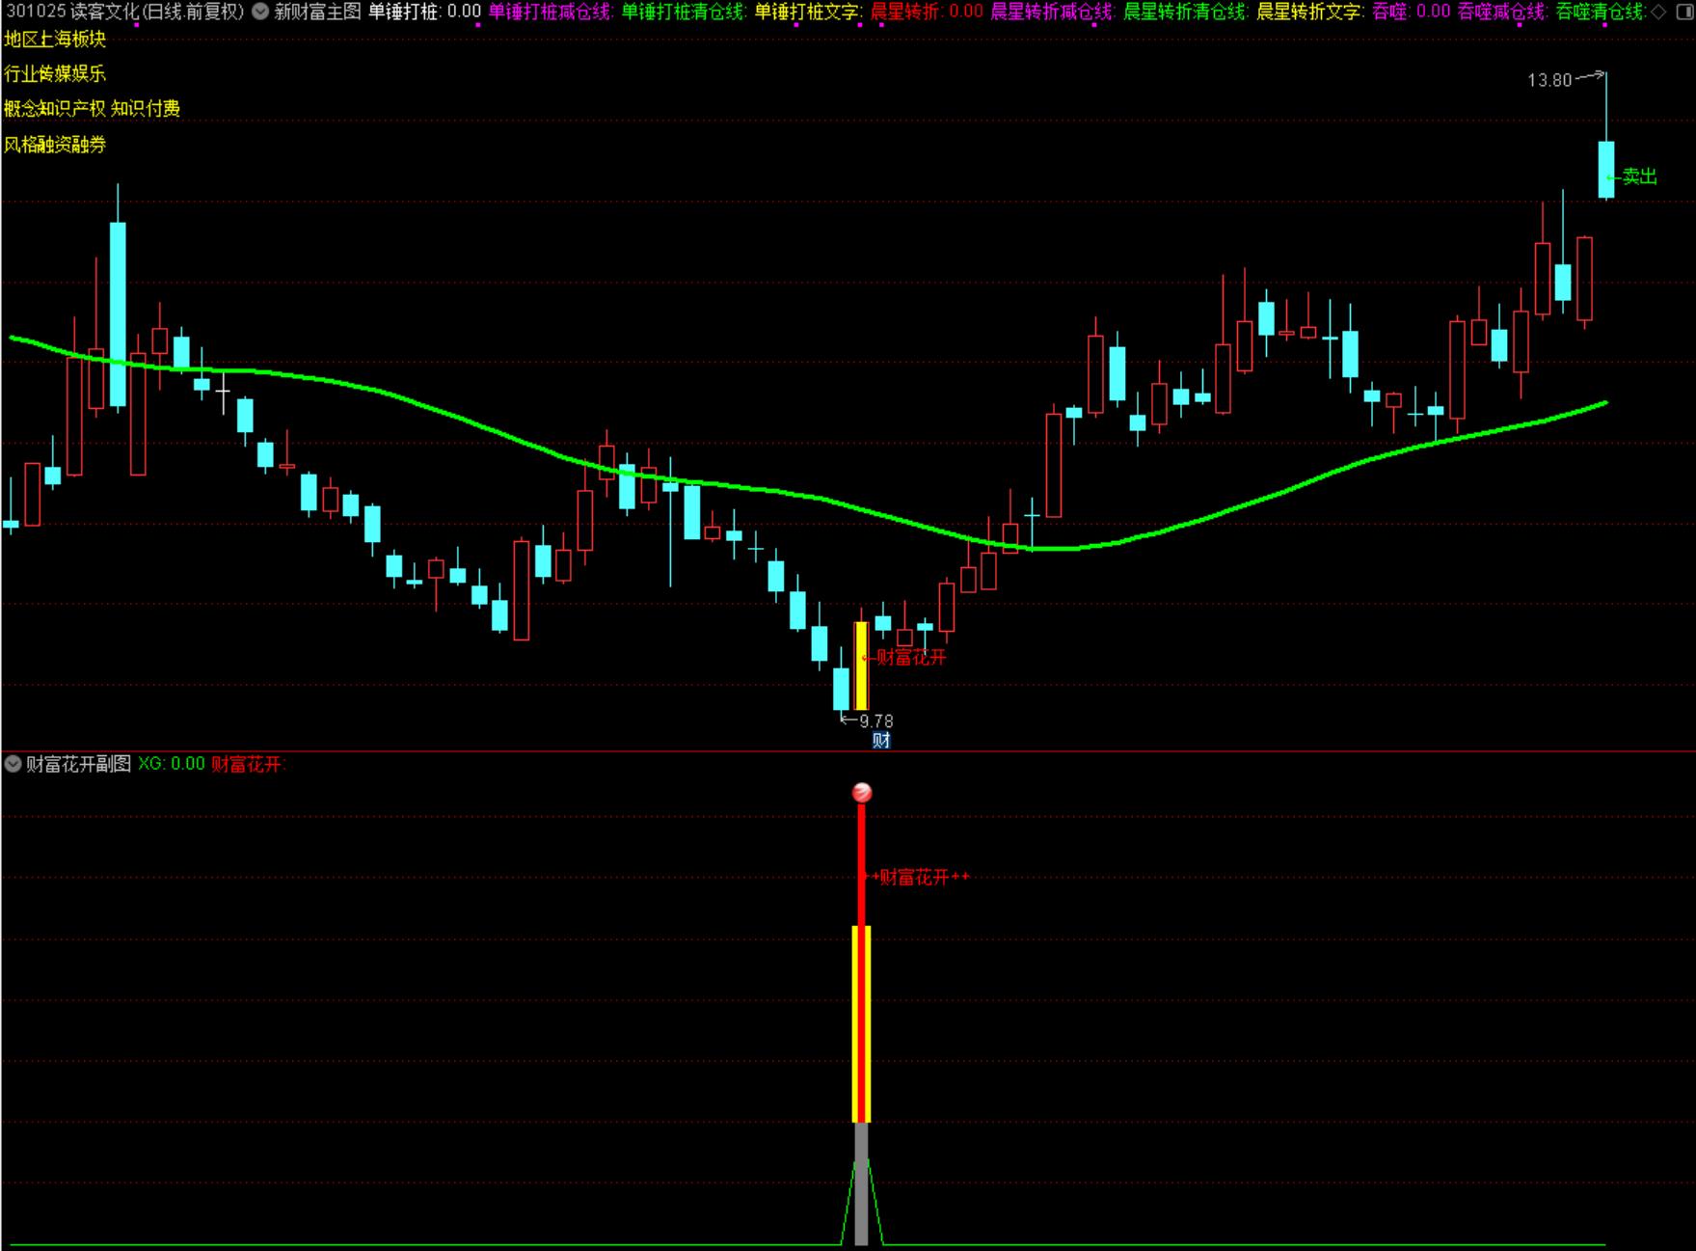The width and height of the screenshot is (1696, 1251).
Task: Click the 新财富主图 indicator name
Action: pyautogui.click(x=317, y=12)
